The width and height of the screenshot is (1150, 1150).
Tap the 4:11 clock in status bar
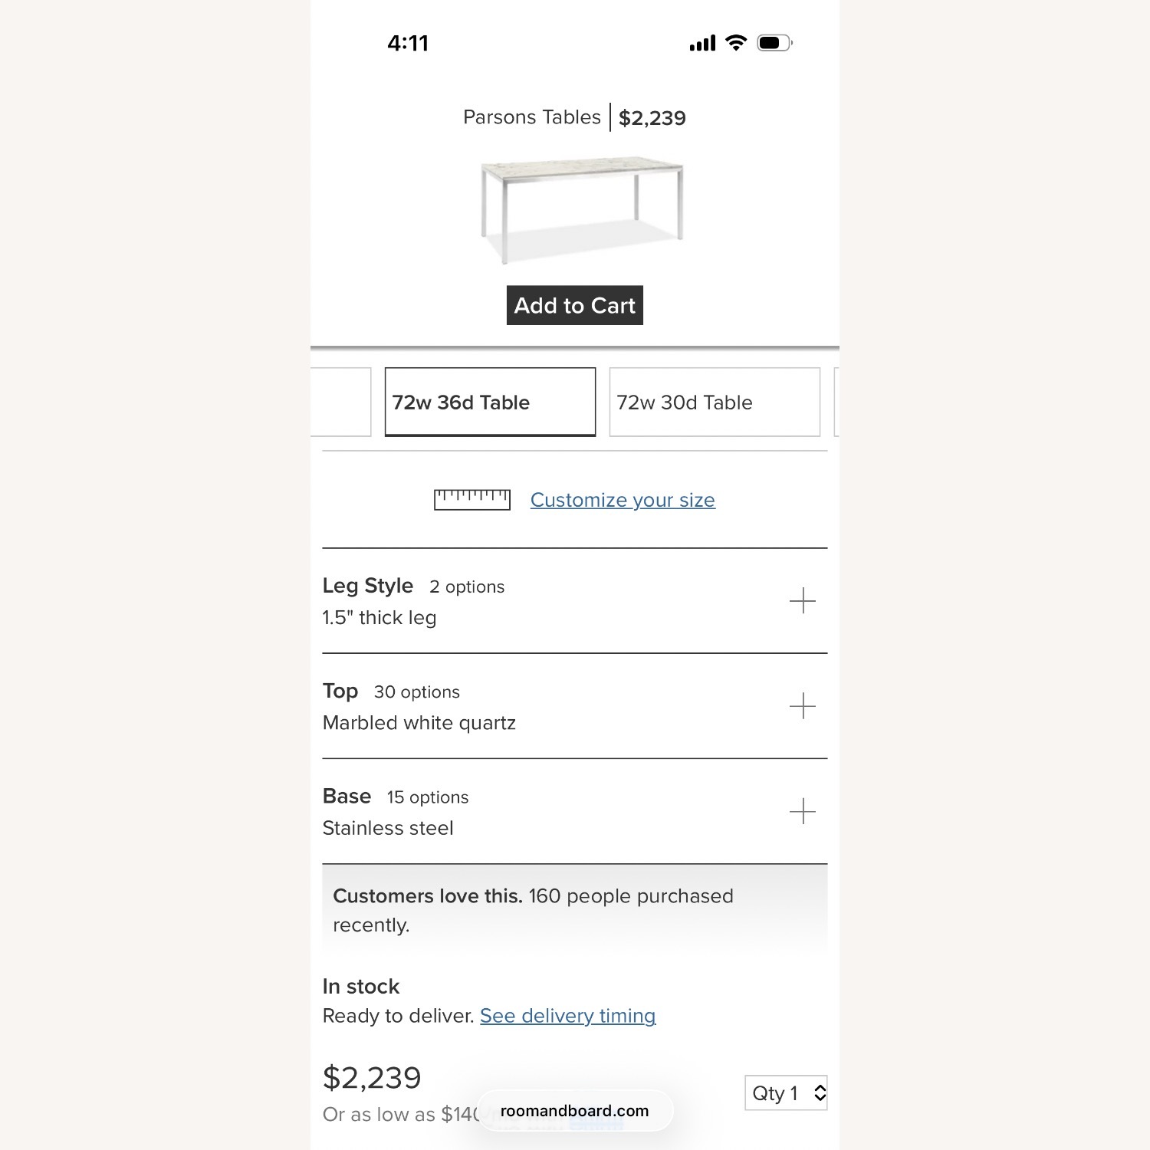[x=408, y=43]
